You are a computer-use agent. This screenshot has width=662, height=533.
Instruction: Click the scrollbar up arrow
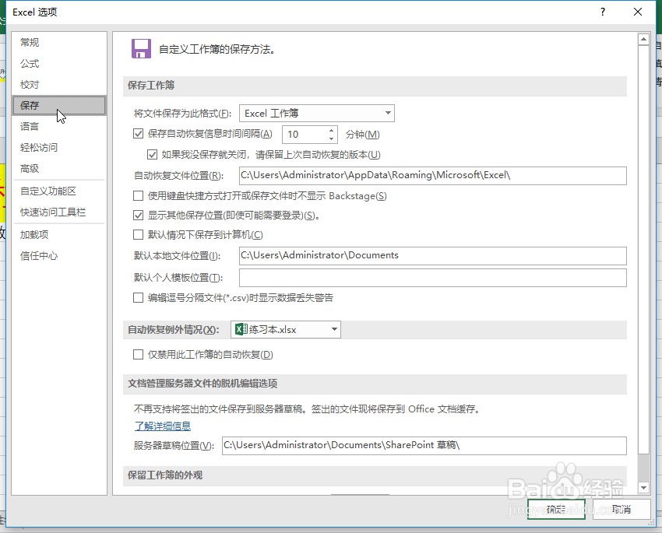click(643, 39)
